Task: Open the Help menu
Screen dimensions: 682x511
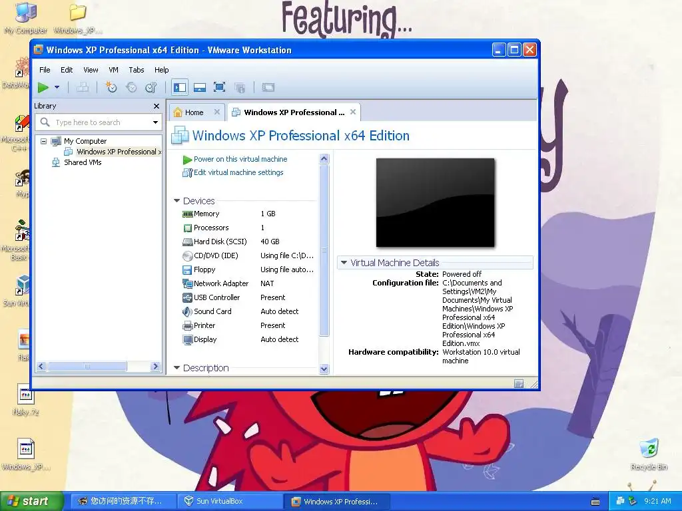Action: (x=161, y=70)
